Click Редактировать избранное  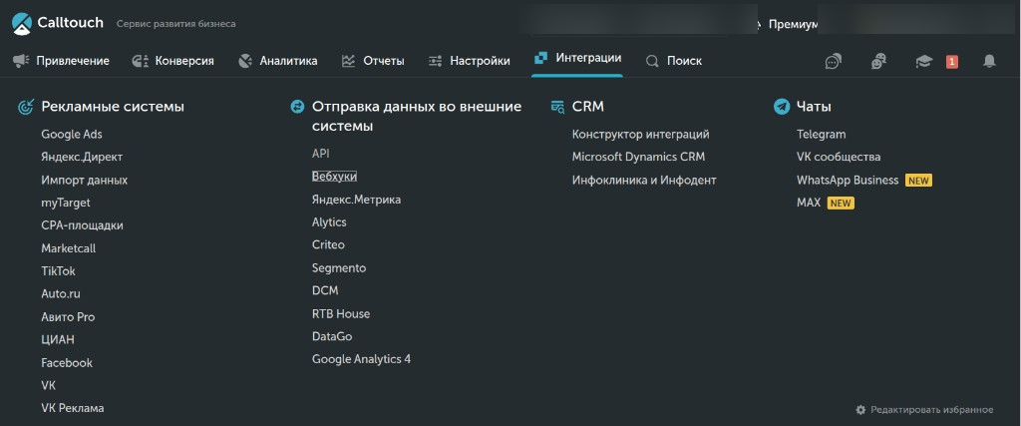click(932, 410)
